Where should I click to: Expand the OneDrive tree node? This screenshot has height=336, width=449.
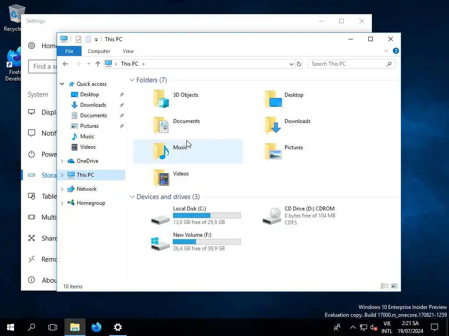62,161
